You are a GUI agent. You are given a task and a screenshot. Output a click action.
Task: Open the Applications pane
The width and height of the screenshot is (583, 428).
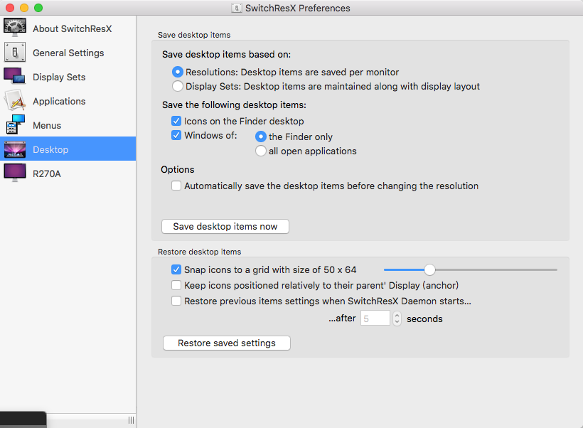[x=68, y=101]
